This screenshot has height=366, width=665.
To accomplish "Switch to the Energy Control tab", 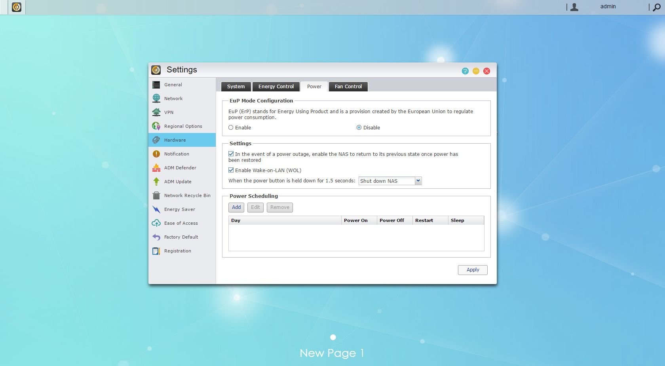I will point(276,87).
